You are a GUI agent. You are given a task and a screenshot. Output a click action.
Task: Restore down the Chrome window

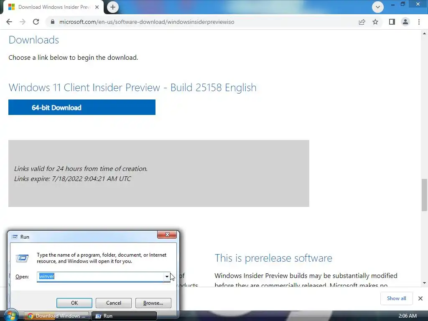coord(403,4)
